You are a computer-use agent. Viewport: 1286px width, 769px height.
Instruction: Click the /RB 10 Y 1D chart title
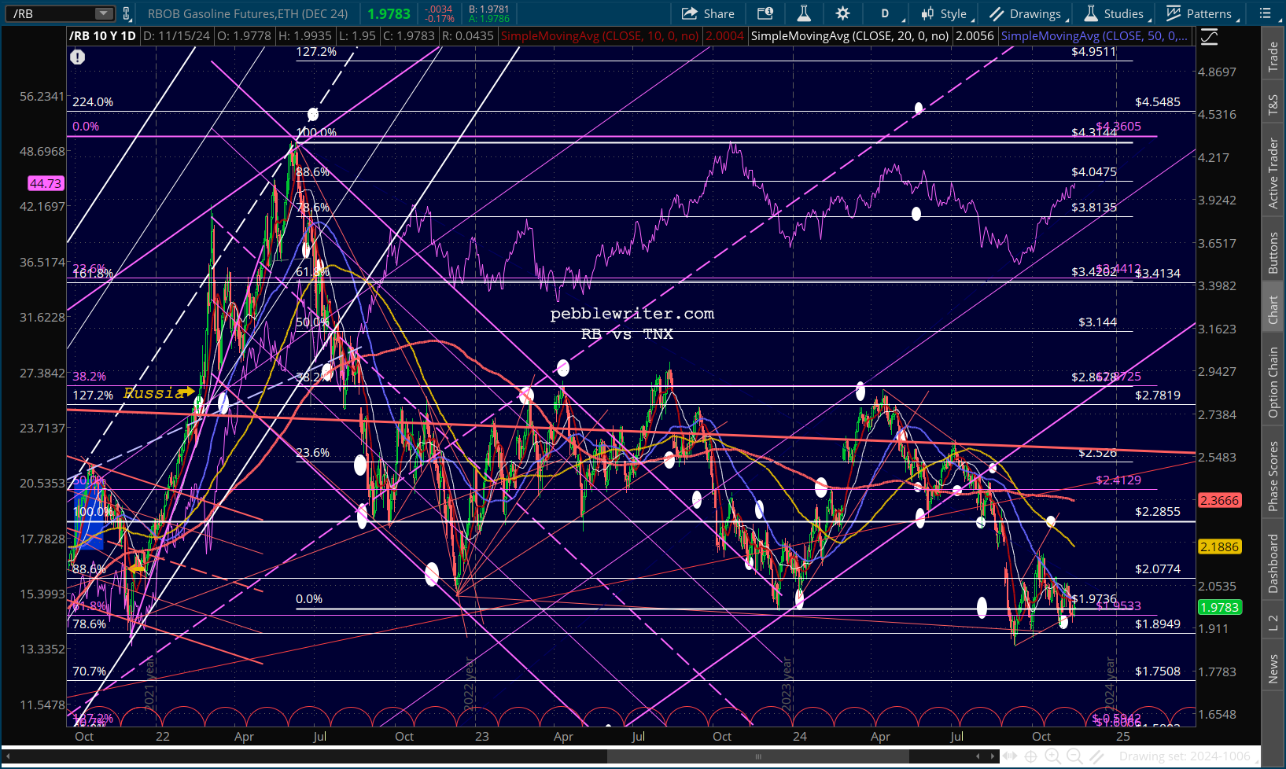[102, 36]
